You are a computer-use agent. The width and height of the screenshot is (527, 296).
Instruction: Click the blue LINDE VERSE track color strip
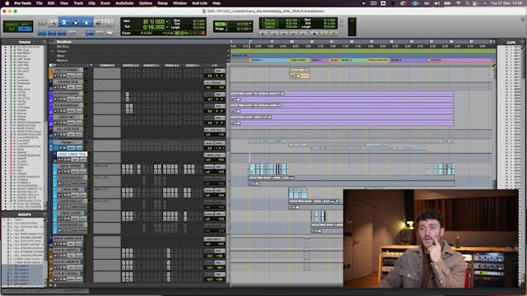point(55,169)
